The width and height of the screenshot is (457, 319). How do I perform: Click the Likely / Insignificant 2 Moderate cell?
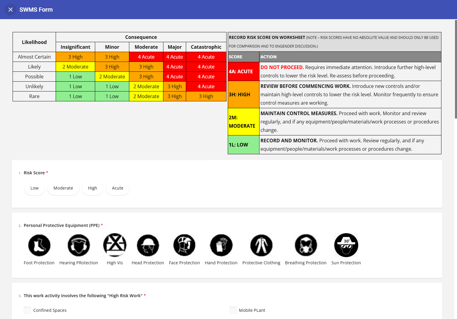pyautogui.click(x=75, y=67)
